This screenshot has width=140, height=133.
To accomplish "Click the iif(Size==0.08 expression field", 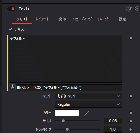I will 69,88.
